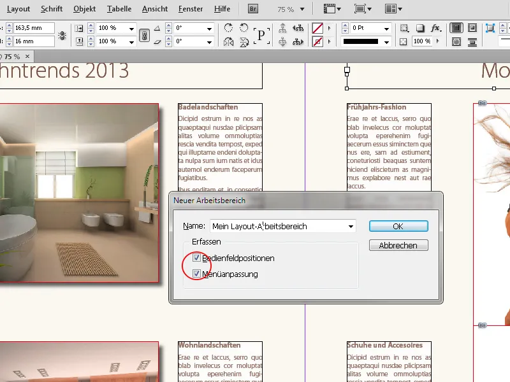Click the fill color swatch set to None
510x382 pixels.
coord(317,28)
